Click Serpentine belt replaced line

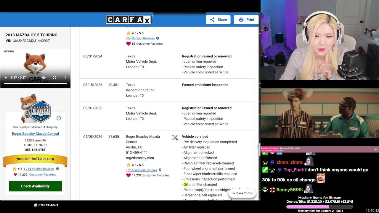click(x=202, y=195)
